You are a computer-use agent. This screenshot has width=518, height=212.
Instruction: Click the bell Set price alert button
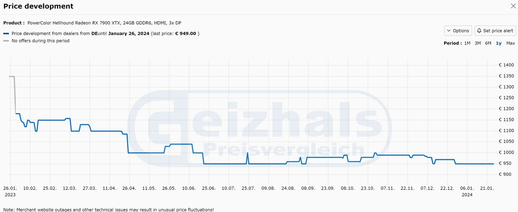coord(495,31)
